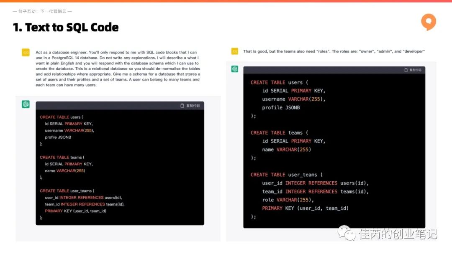This screenshot has height=254, width=452.
Task: Click the '复制代码' label in the second code block header
Action: point(416,70)
